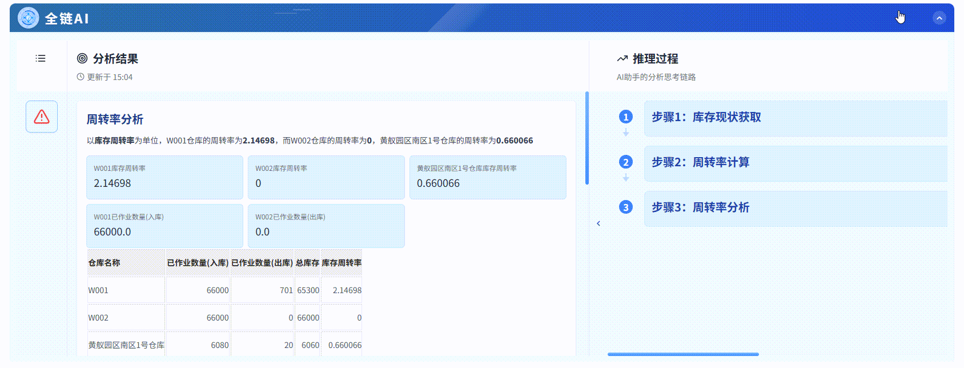Click the step 2 number circle
The width and height of the screenshot is (964, 368).
click(x=626, y=162)
